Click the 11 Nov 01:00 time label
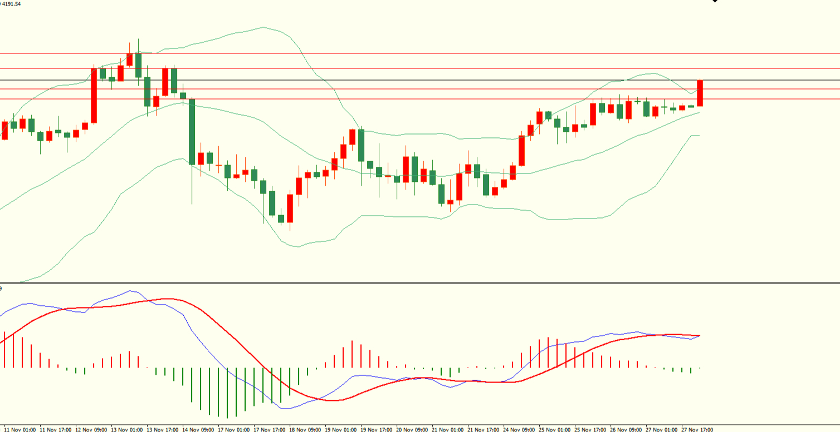Image resolution: width=840 pixels, height=432 pixels. point(22,429)
